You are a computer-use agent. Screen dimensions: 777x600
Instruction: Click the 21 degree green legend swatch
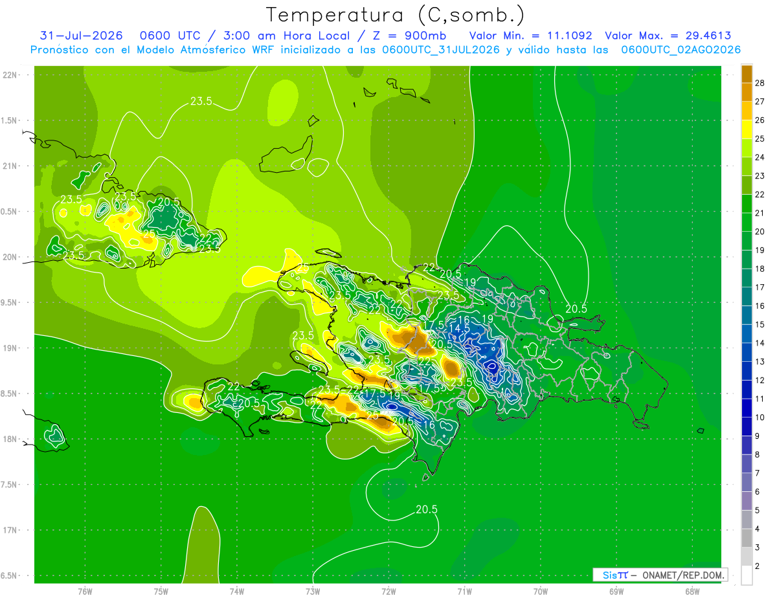click(747, 204)
